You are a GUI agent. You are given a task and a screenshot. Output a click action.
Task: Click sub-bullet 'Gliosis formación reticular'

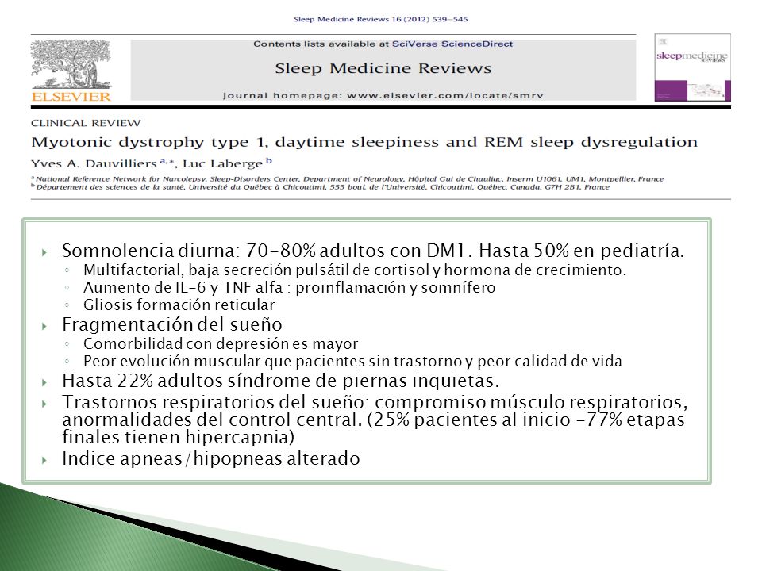179,305
